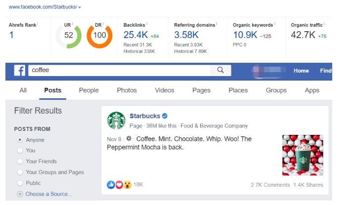Open the Nov 8 post date link
The image size is (352, 206).
[114, 139]
